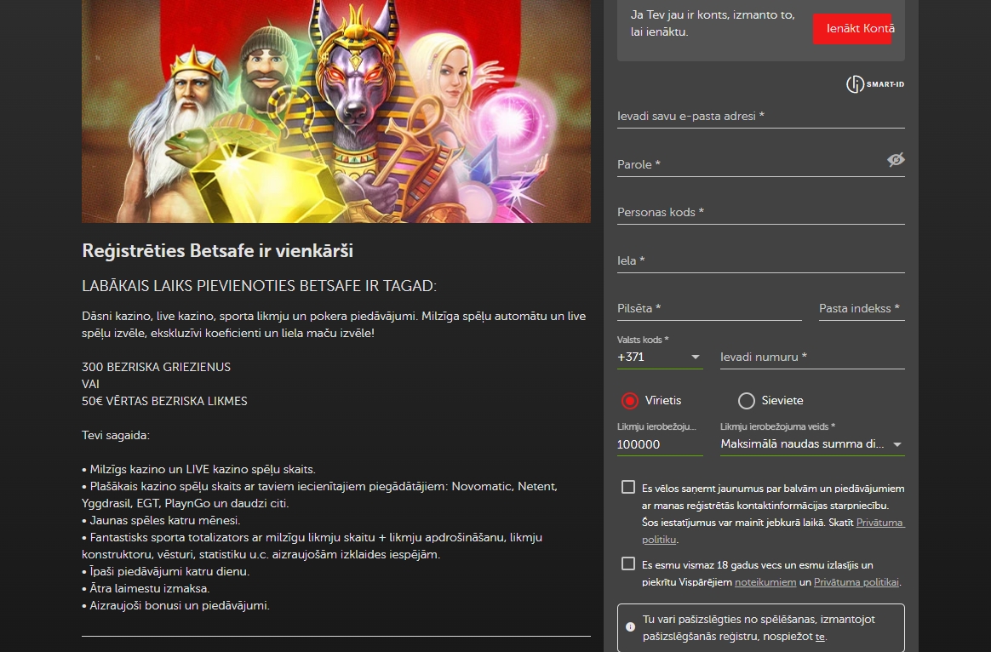Click the text '300 BEZRISKA GRIEZIENUS'
Screen dimensions: 991x652
156,367
